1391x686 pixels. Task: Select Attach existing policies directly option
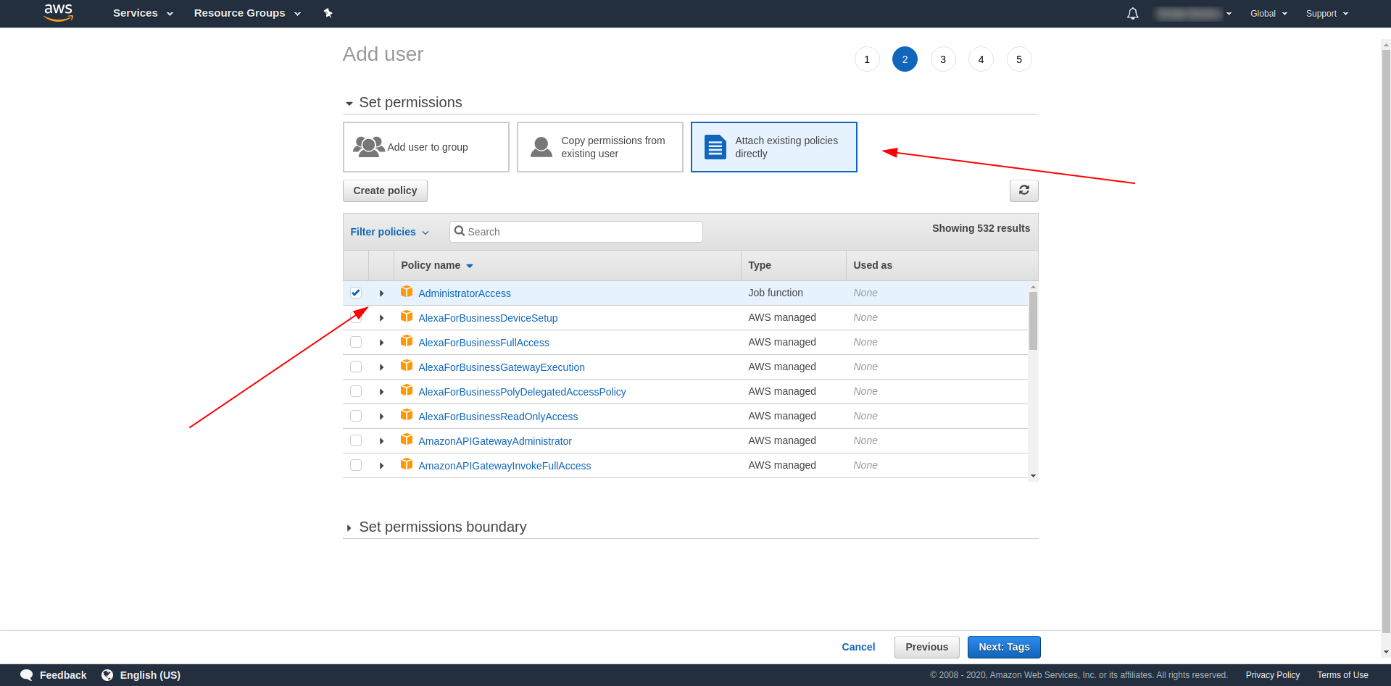pos(773,147)
